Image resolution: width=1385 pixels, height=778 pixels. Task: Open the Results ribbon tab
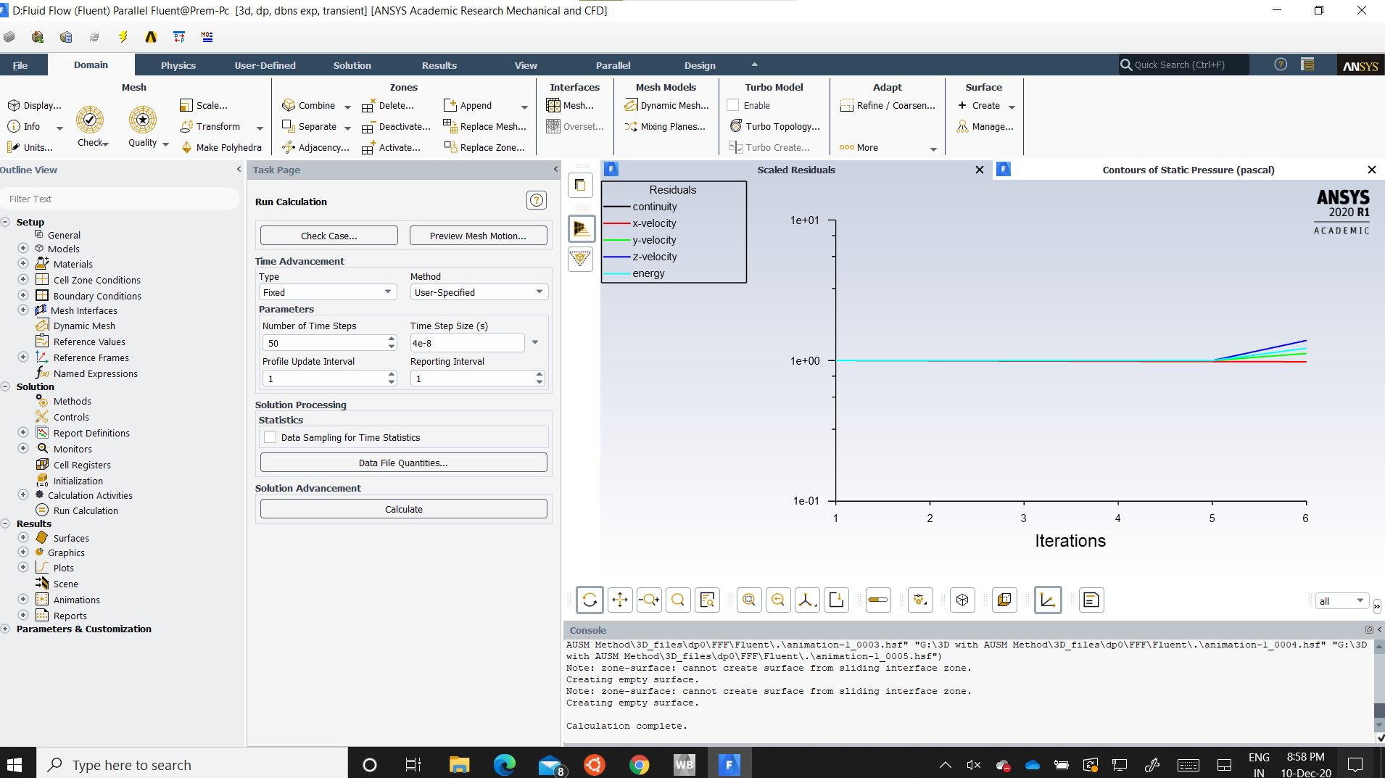(x=439, y=65)
